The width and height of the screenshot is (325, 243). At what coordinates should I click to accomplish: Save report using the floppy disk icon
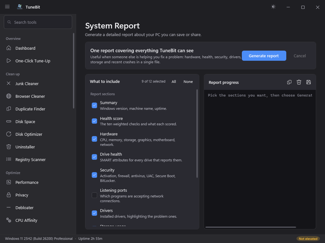308,82
